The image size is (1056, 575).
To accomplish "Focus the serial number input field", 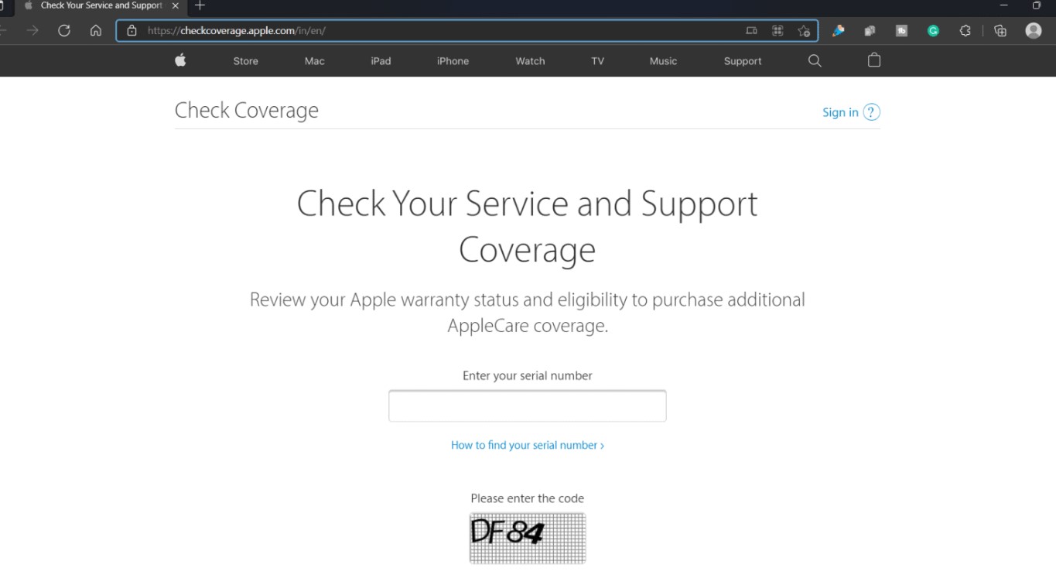I will tap(528, 406).
